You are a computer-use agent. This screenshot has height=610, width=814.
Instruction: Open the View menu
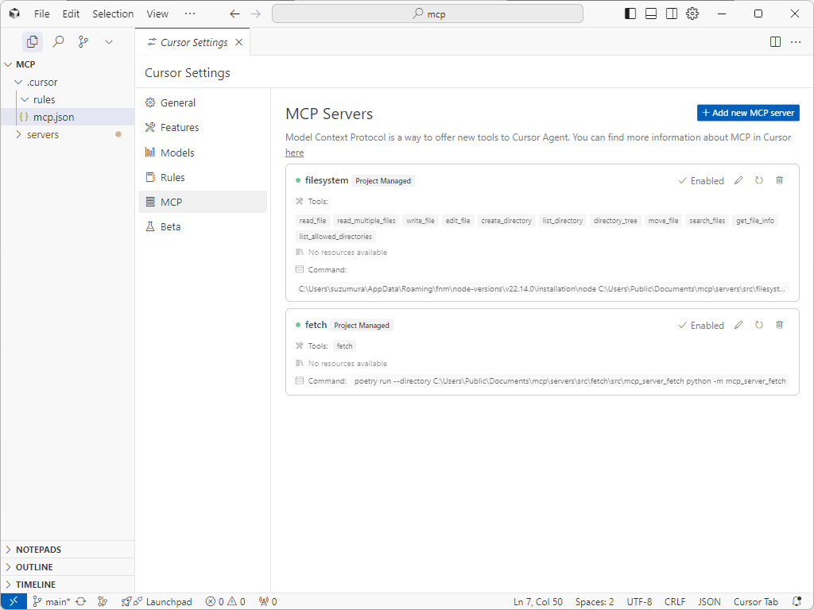(x=157, y=14)
